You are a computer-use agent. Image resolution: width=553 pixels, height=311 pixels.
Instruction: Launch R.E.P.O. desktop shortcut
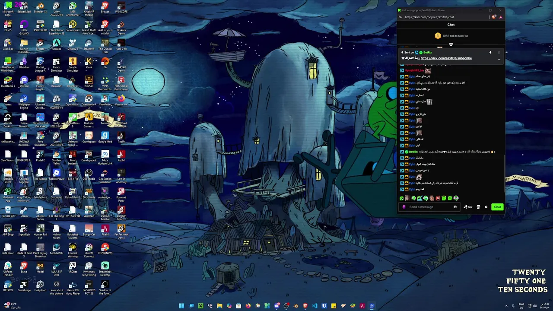click(x=89, y=82)
